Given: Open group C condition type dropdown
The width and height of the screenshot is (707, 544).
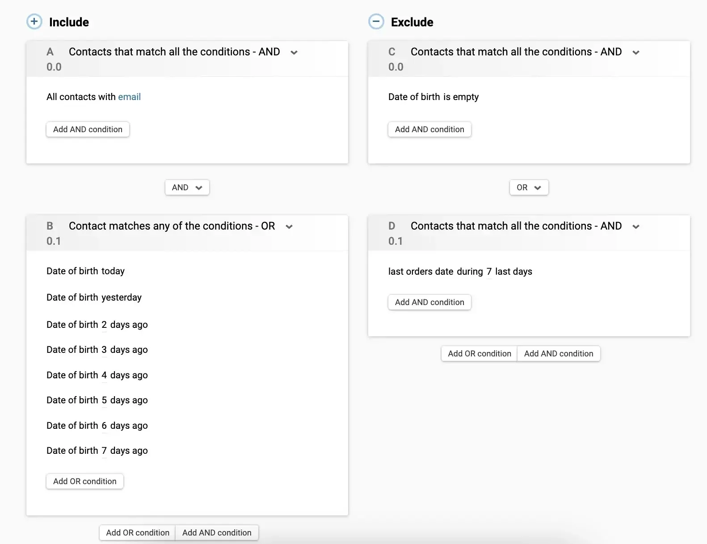Looking at the screenshot, I should (x=636, y=53).
